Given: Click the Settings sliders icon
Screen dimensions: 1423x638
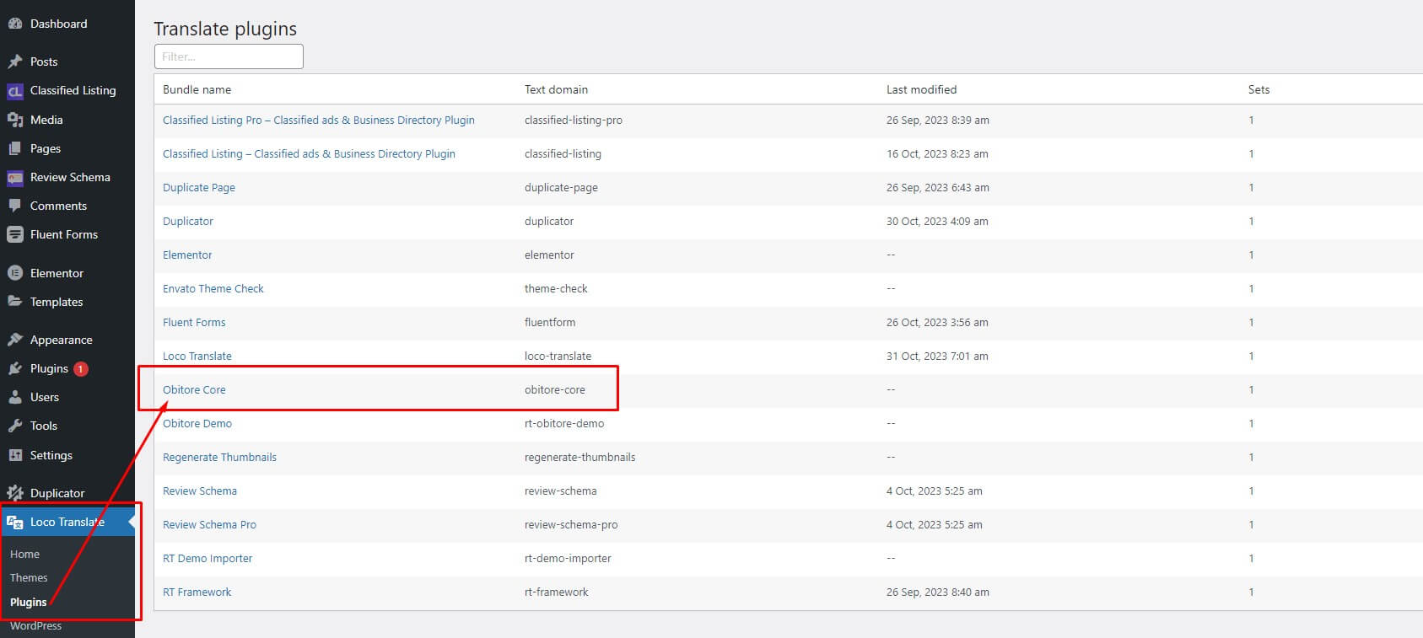Looking at the screenshot, I should pyautogui.click(x=15, y=455).
